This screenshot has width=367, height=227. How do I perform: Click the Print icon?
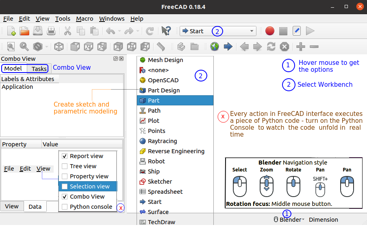(51, 31)
